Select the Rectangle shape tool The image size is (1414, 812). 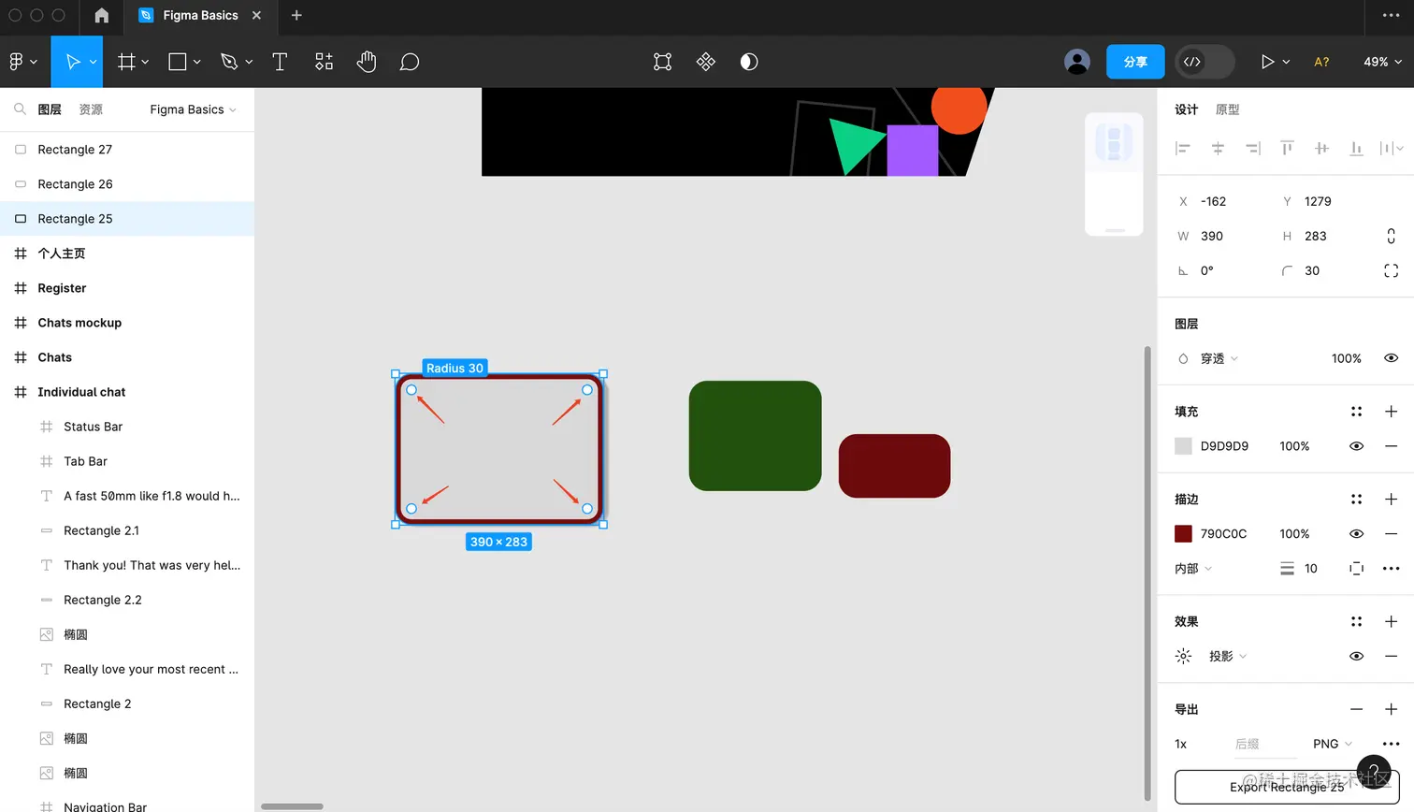(x=177, y=62)
